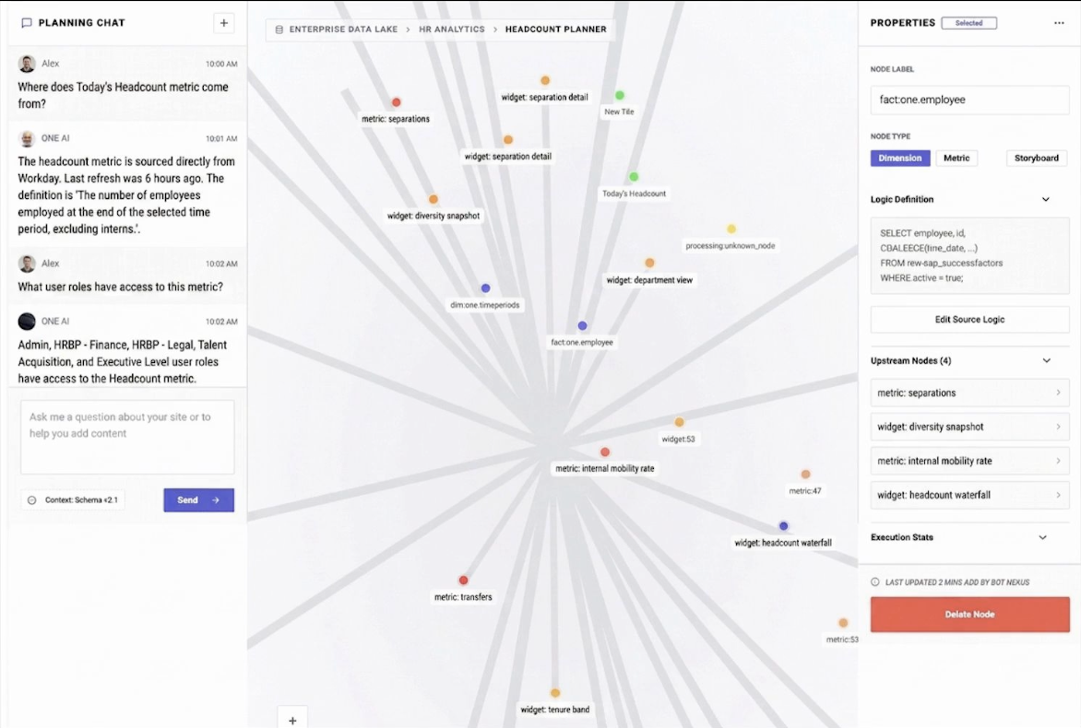This screenshot has width=1081, height=728.
Task: Select the green Today's Headcount node dot
Action: [x=634, y=177]
